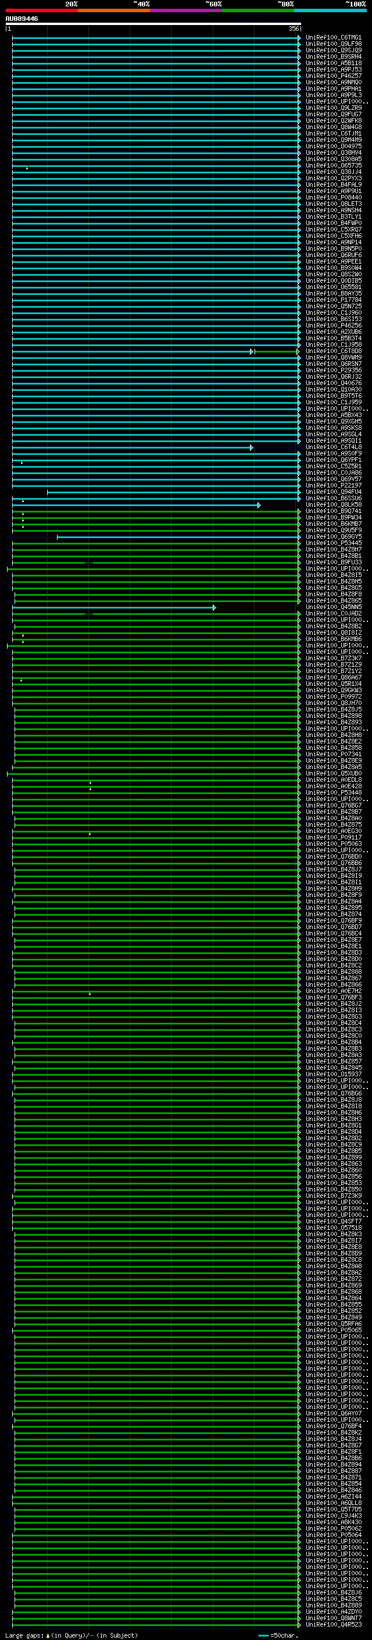Select the UniRef100_P09117 label
372x1640 pixels.
click(334, 838)
